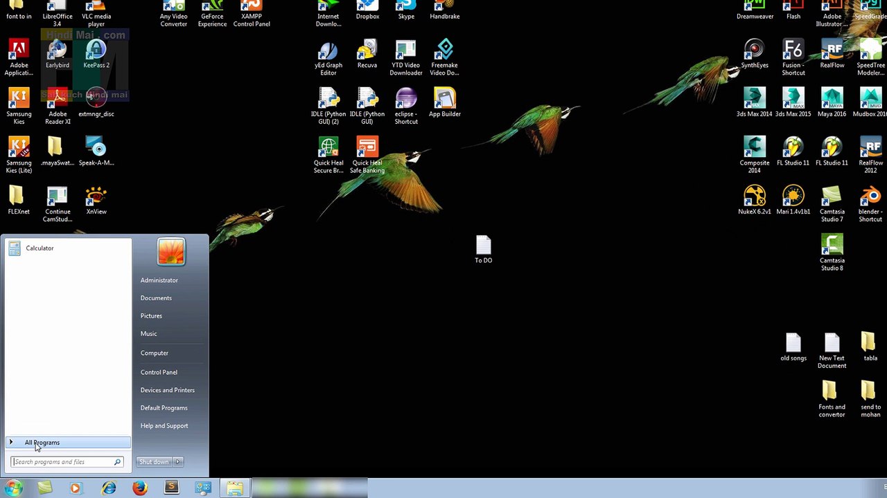Select the KeePass 2 shortcut
This screenshot has height=498, width=887.
[96, 55]
